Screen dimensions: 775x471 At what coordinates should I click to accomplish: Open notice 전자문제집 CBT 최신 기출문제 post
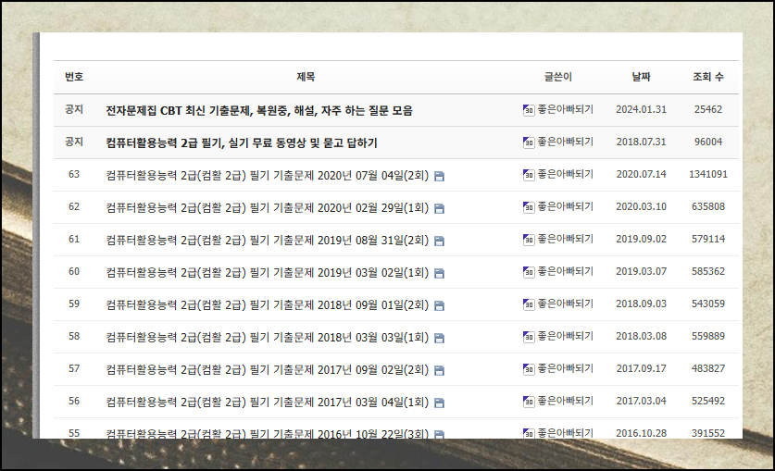coord(259,111)
